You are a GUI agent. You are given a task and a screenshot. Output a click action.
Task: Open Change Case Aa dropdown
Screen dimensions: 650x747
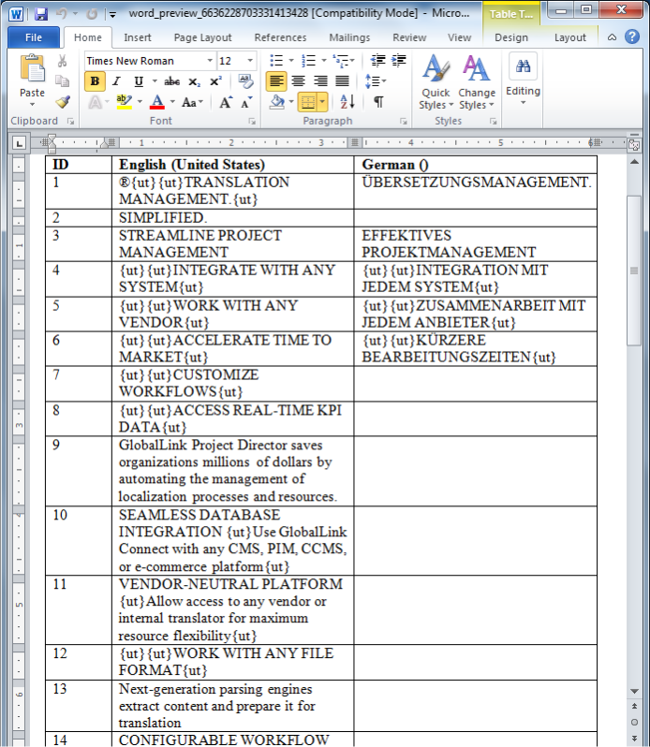click(x=192, y=102)
